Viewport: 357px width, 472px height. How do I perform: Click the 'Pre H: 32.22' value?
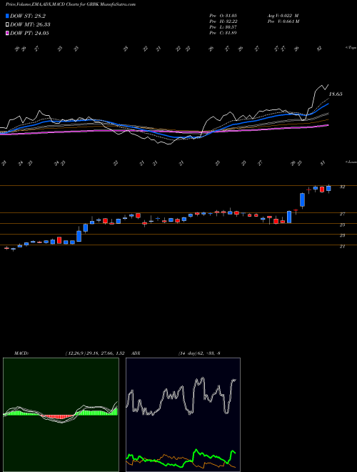click(x=223, y=21)
